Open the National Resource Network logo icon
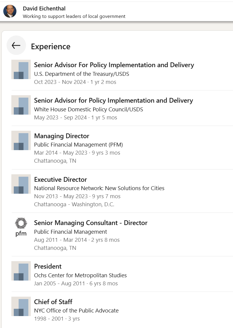Viewport: 233px width, 328px height. (21, 184)
